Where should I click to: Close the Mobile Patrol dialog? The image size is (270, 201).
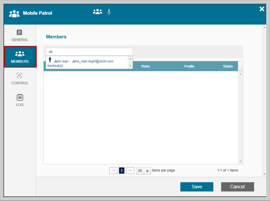(x=262, y=9)
